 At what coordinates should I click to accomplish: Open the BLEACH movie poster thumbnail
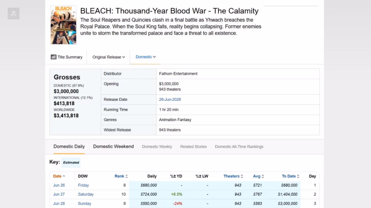[63, 25]
